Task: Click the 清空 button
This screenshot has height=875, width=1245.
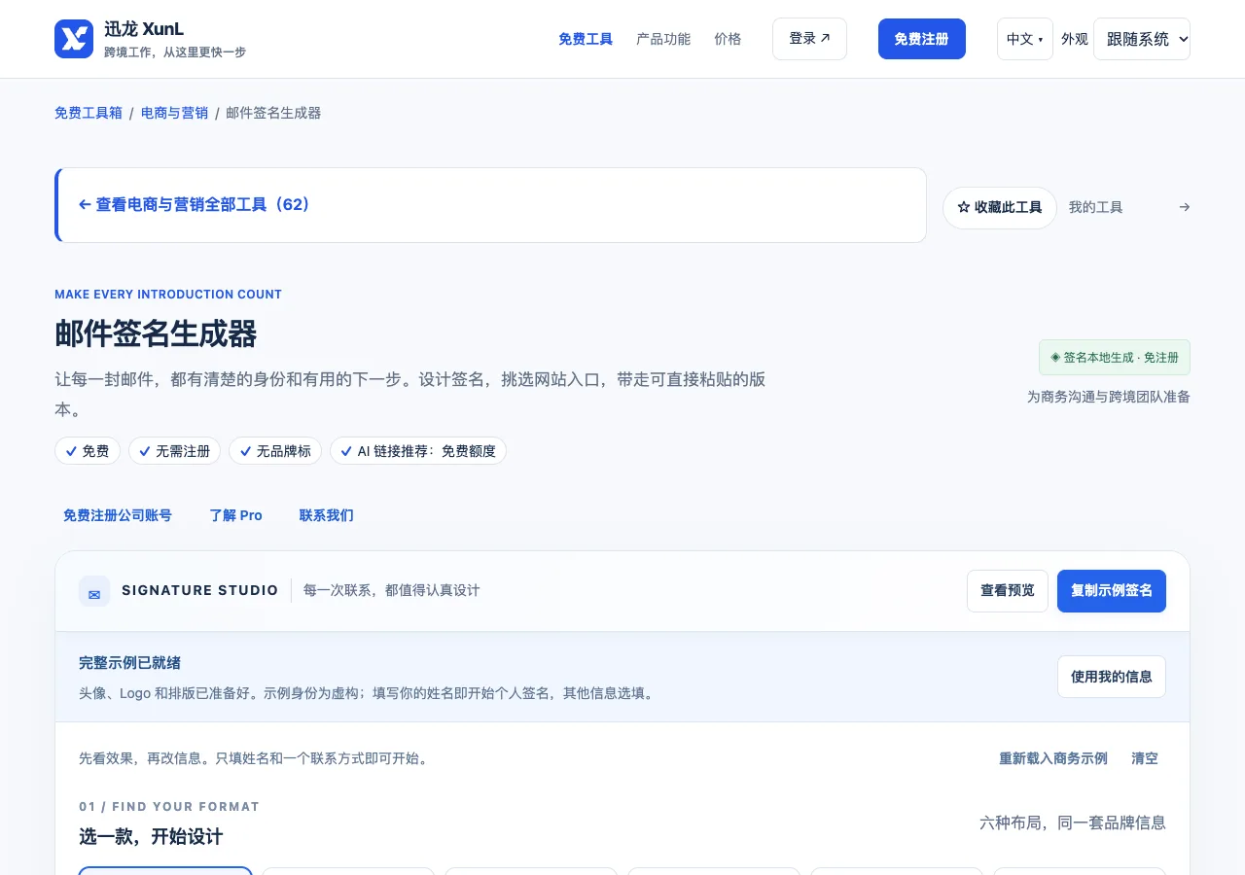Action: point(1145,758)
